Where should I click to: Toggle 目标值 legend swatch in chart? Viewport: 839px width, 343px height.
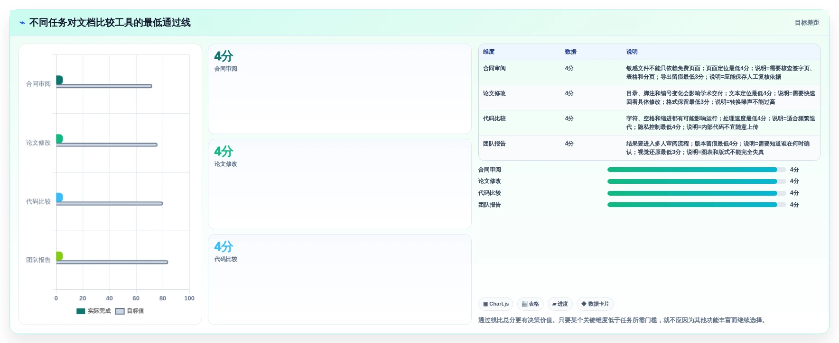click(120, 311)
